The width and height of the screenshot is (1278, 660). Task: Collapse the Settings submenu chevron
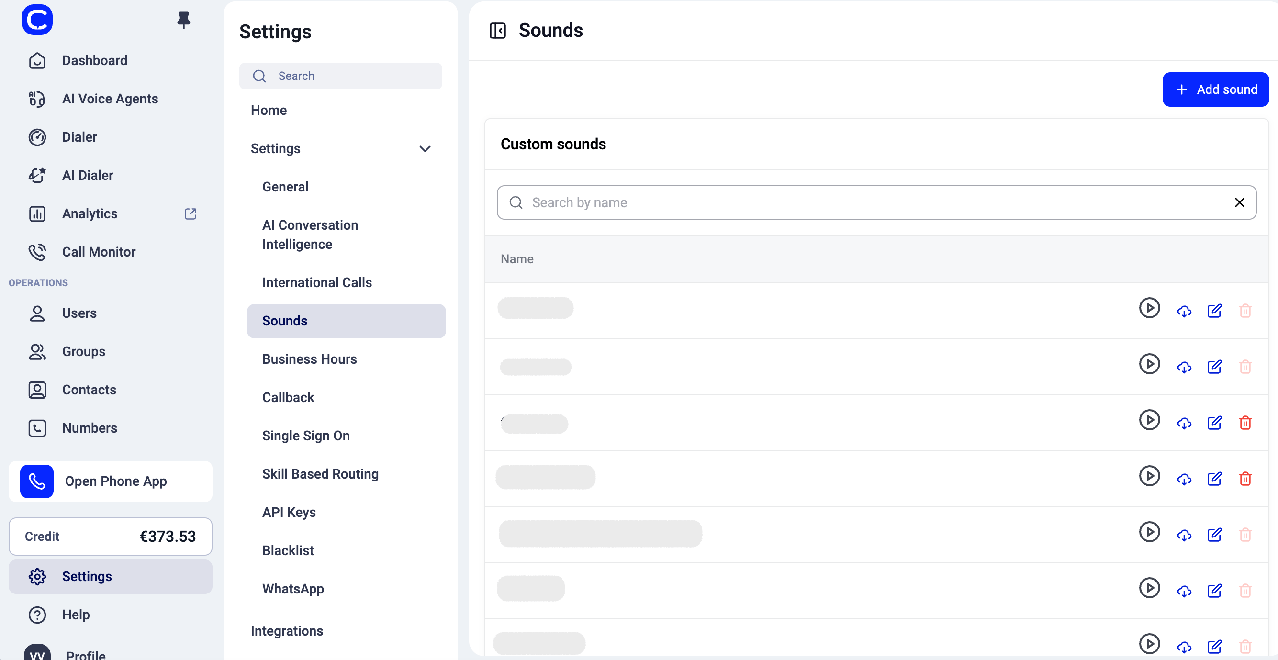tap(425, 149)
